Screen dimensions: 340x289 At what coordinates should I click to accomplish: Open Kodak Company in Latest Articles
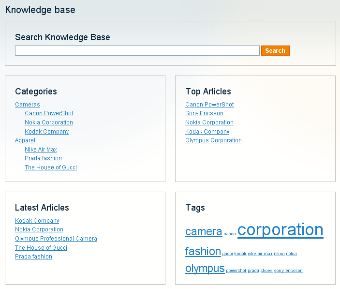pyautogui.click(x=37, y=221)
